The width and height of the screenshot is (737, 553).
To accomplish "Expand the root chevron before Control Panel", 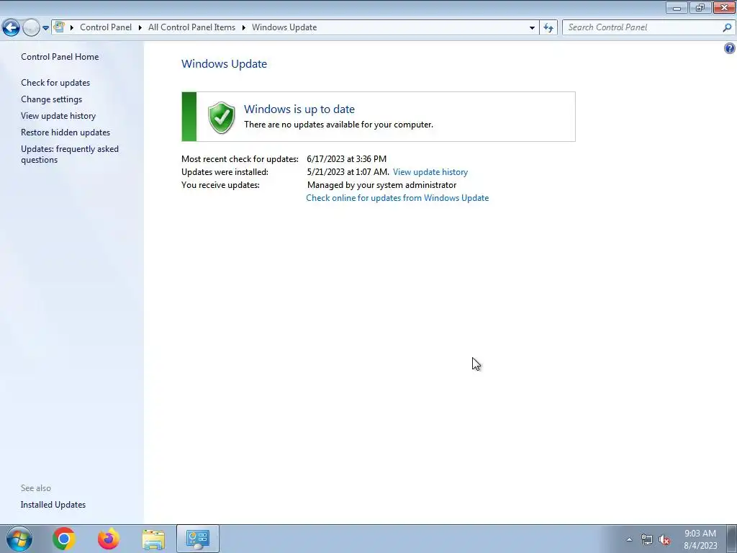I will [72, 28].
